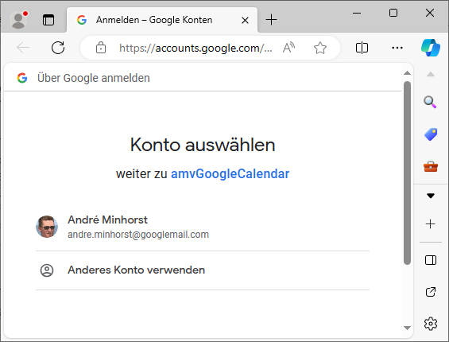The width and height of the screenshot is (449, 342).
Task: Open the browser profile avatar menu
Action: [18, 20]
